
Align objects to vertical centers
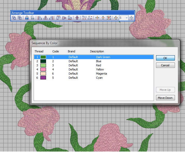point(46,18)
